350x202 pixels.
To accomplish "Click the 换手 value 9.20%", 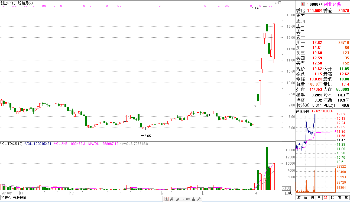I will (x=317, y=95).
